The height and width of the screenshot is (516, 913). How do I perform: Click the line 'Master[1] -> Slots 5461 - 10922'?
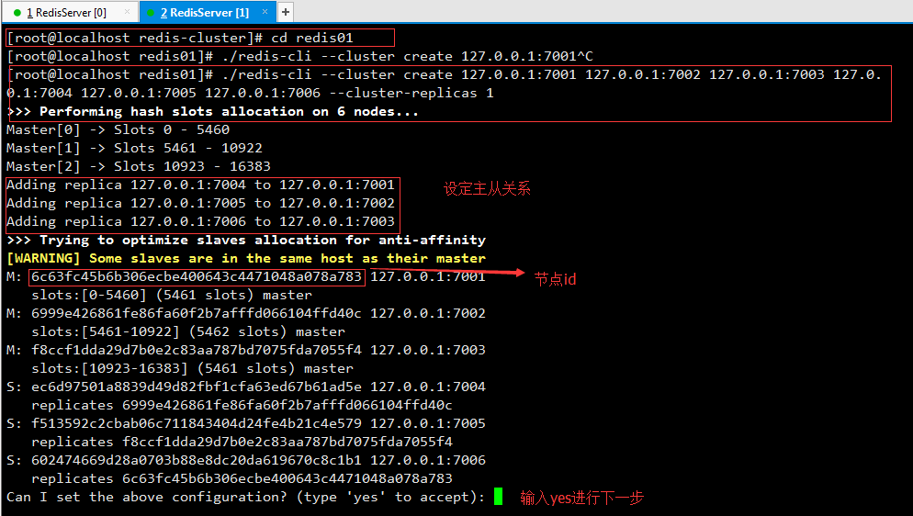click(x=134, y=148)
